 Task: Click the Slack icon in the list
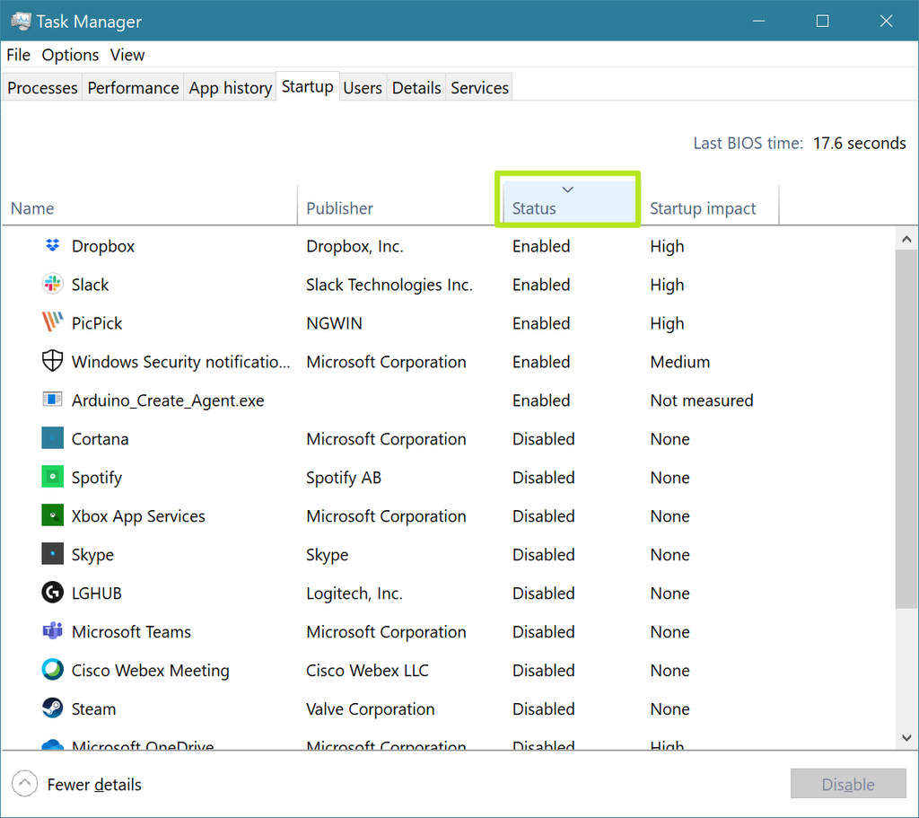click(52, 285)
